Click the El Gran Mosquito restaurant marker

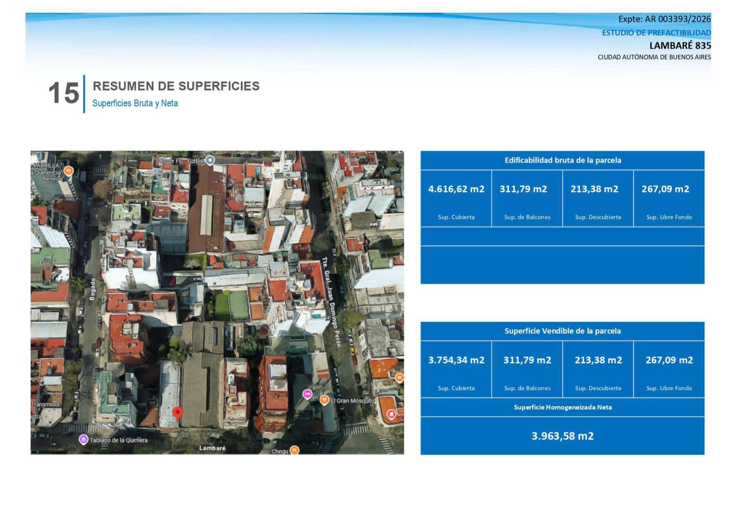pos(324,400)
